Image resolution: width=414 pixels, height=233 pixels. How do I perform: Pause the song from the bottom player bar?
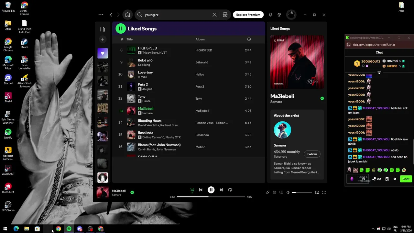coord(211,190)
